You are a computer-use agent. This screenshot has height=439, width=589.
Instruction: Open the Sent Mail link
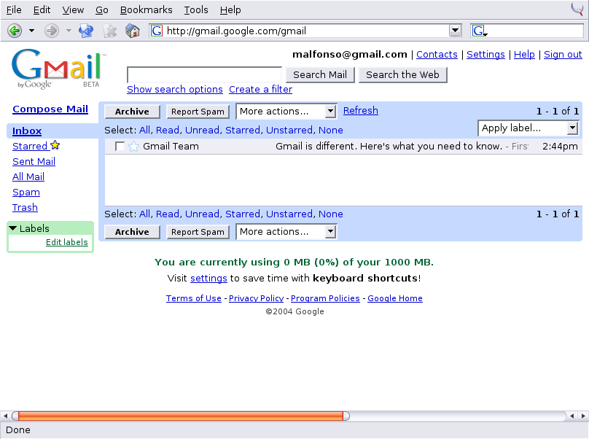click(34, 162)
